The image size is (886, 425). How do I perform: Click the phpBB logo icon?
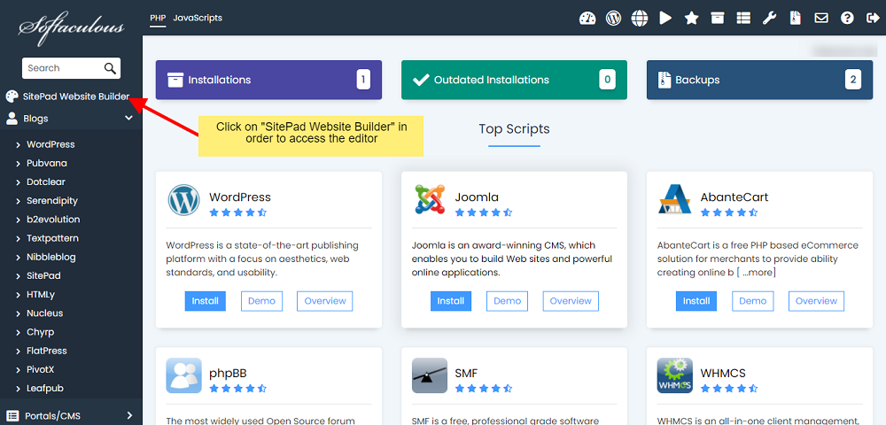pyautogui.click(x=183, y=375)
